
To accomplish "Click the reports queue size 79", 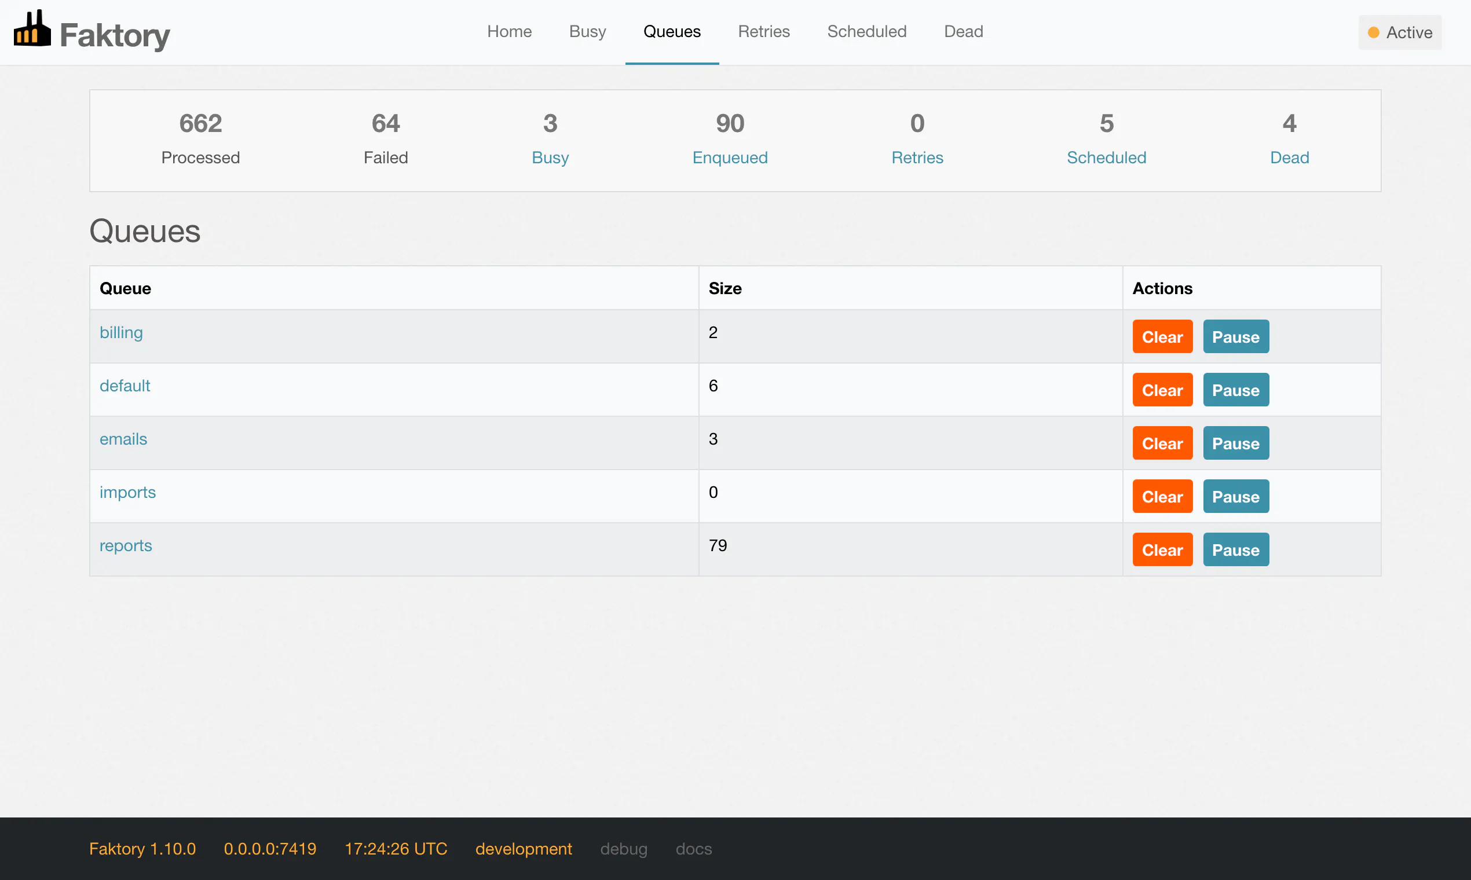I will click(x=718, y=545).
